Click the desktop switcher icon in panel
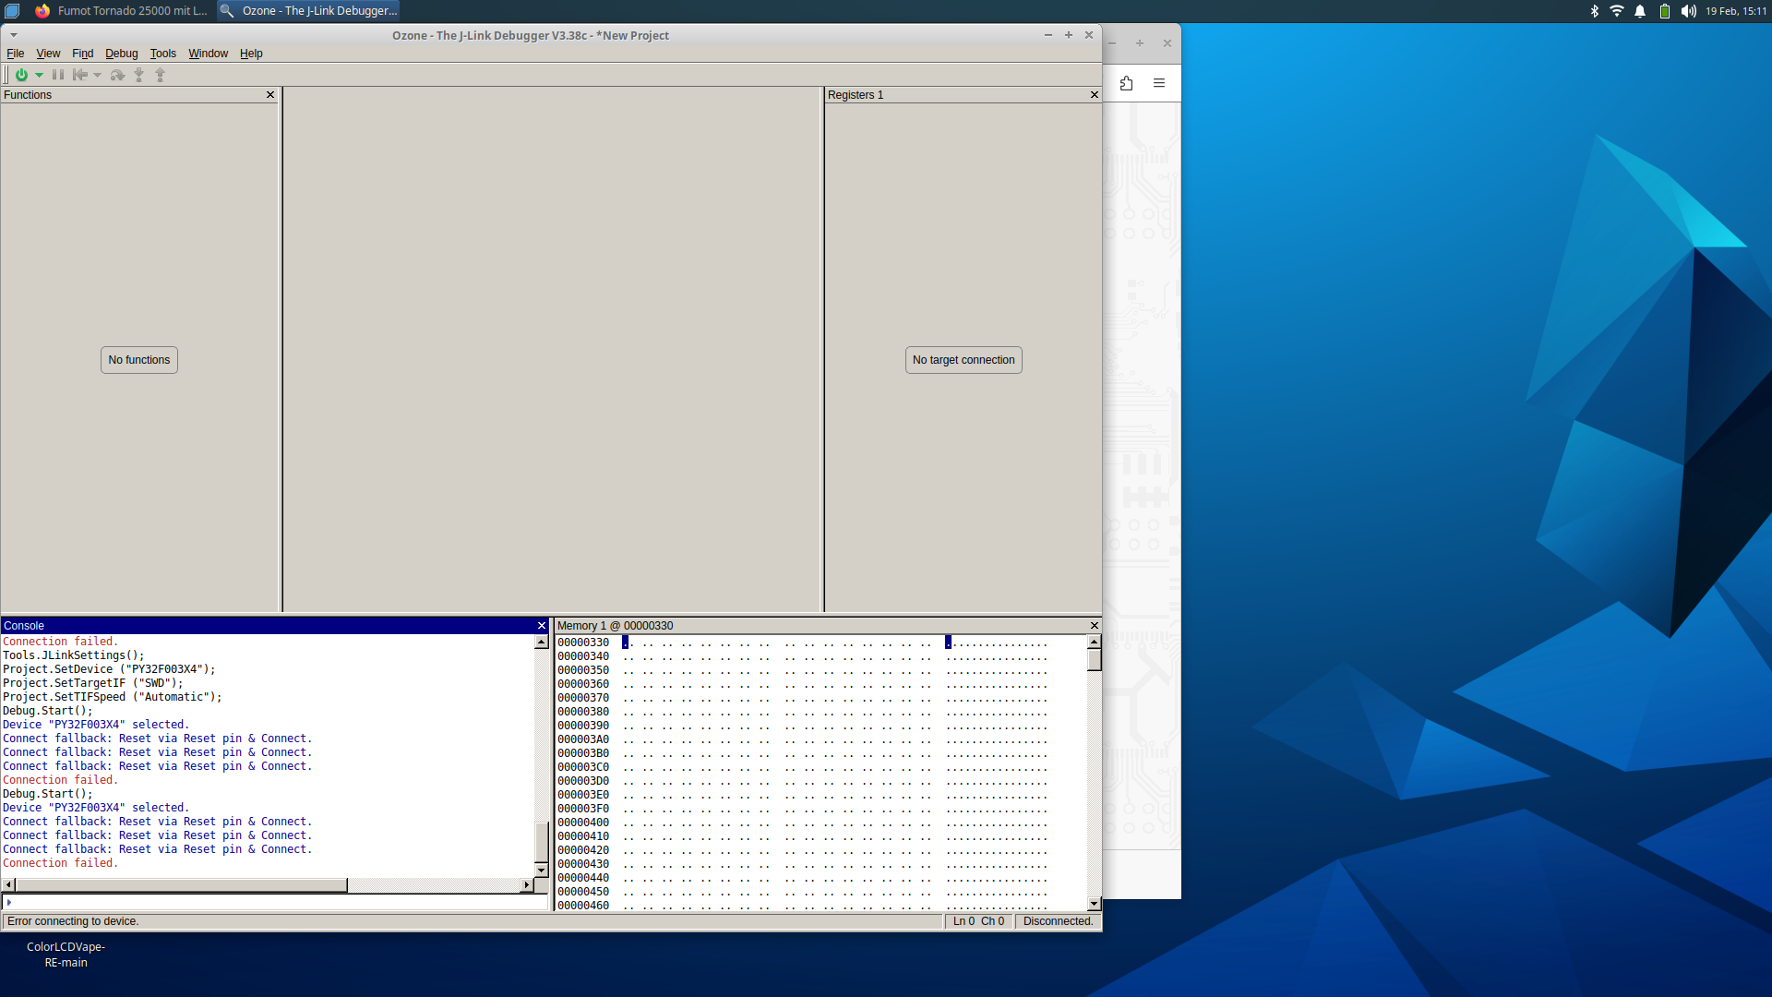This screenshot has width=1772, height=997. click(x=12, y=11)
